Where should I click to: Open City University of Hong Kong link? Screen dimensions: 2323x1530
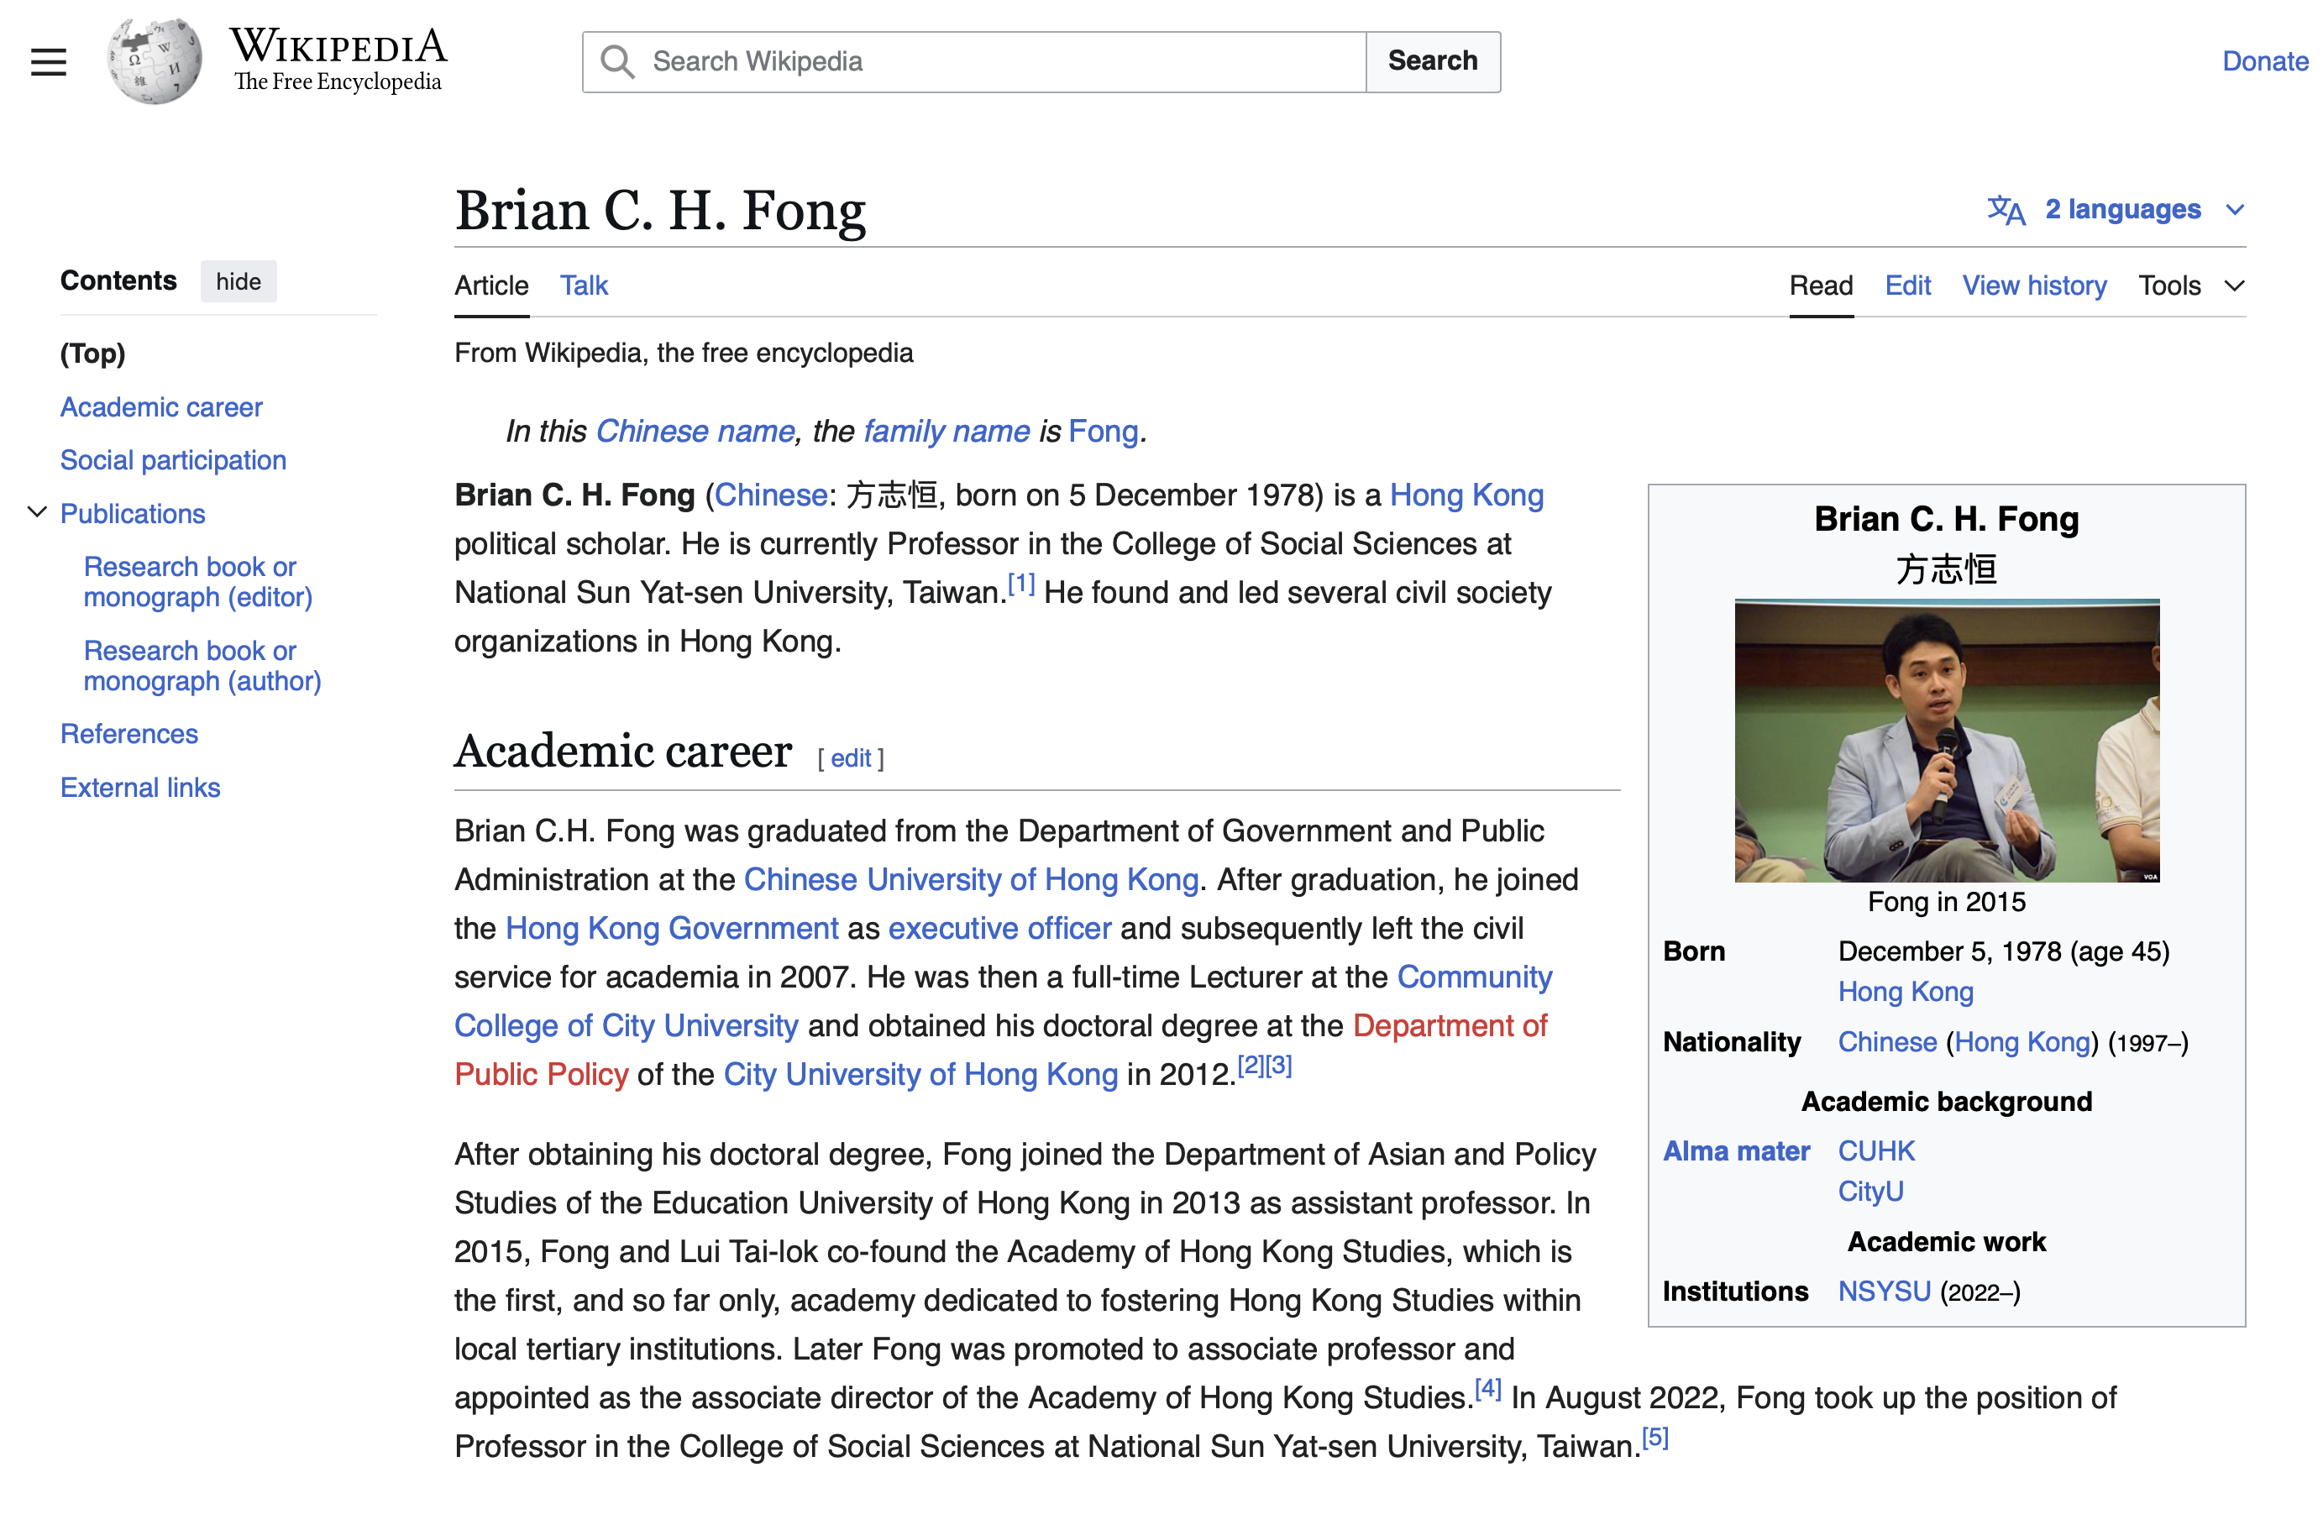click(x=920, y=1076)
